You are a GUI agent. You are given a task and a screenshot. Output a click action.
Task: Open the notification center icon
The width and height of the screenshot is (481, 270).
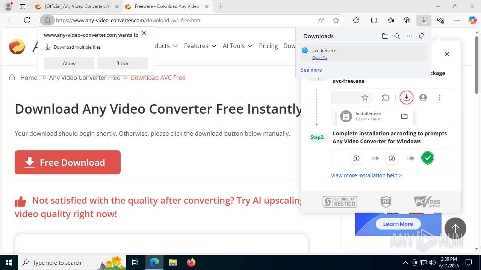coord(469,262)
